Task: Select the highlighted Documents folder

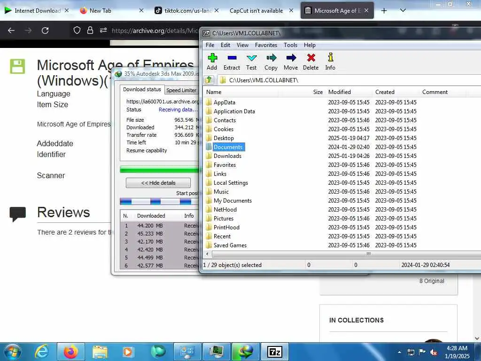Action: pyautogui.click(x=228, y=147)
